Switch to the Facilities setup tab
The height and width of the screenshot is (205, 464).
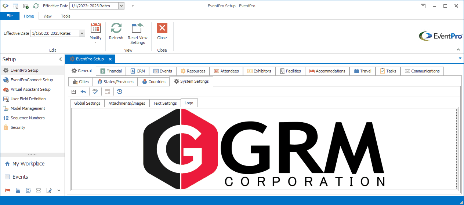[x=290, y=71]
